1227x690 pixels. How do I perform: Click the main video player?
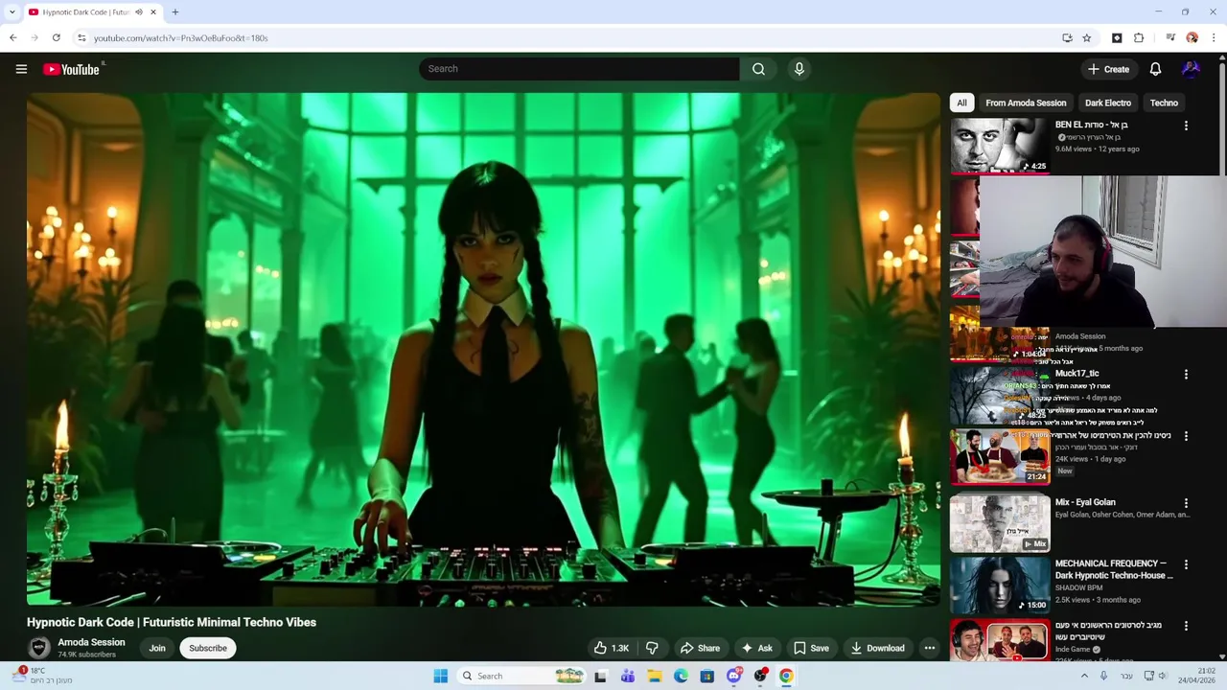coord(483,349)
